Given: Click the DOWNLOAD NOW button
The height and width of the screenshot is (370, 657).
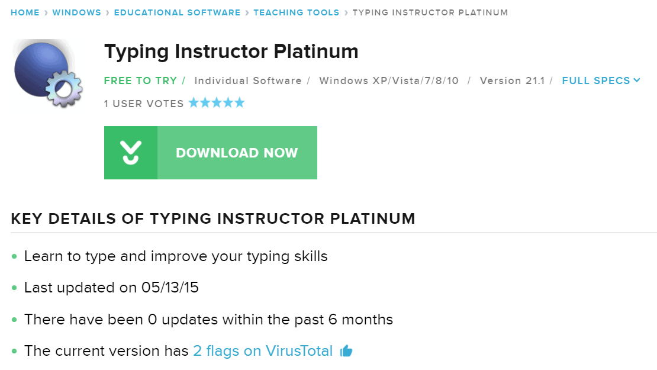Looking at the screenshot, I should pos(210,153).
